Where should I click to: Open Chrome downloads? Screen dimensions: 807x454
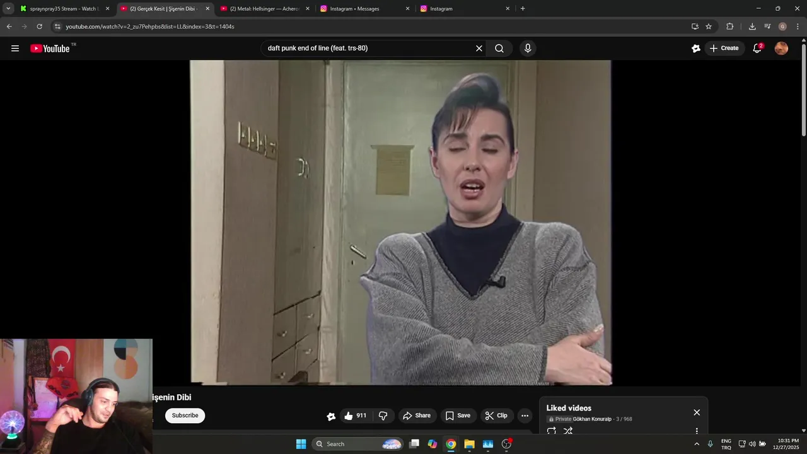(x=752, y=26)
